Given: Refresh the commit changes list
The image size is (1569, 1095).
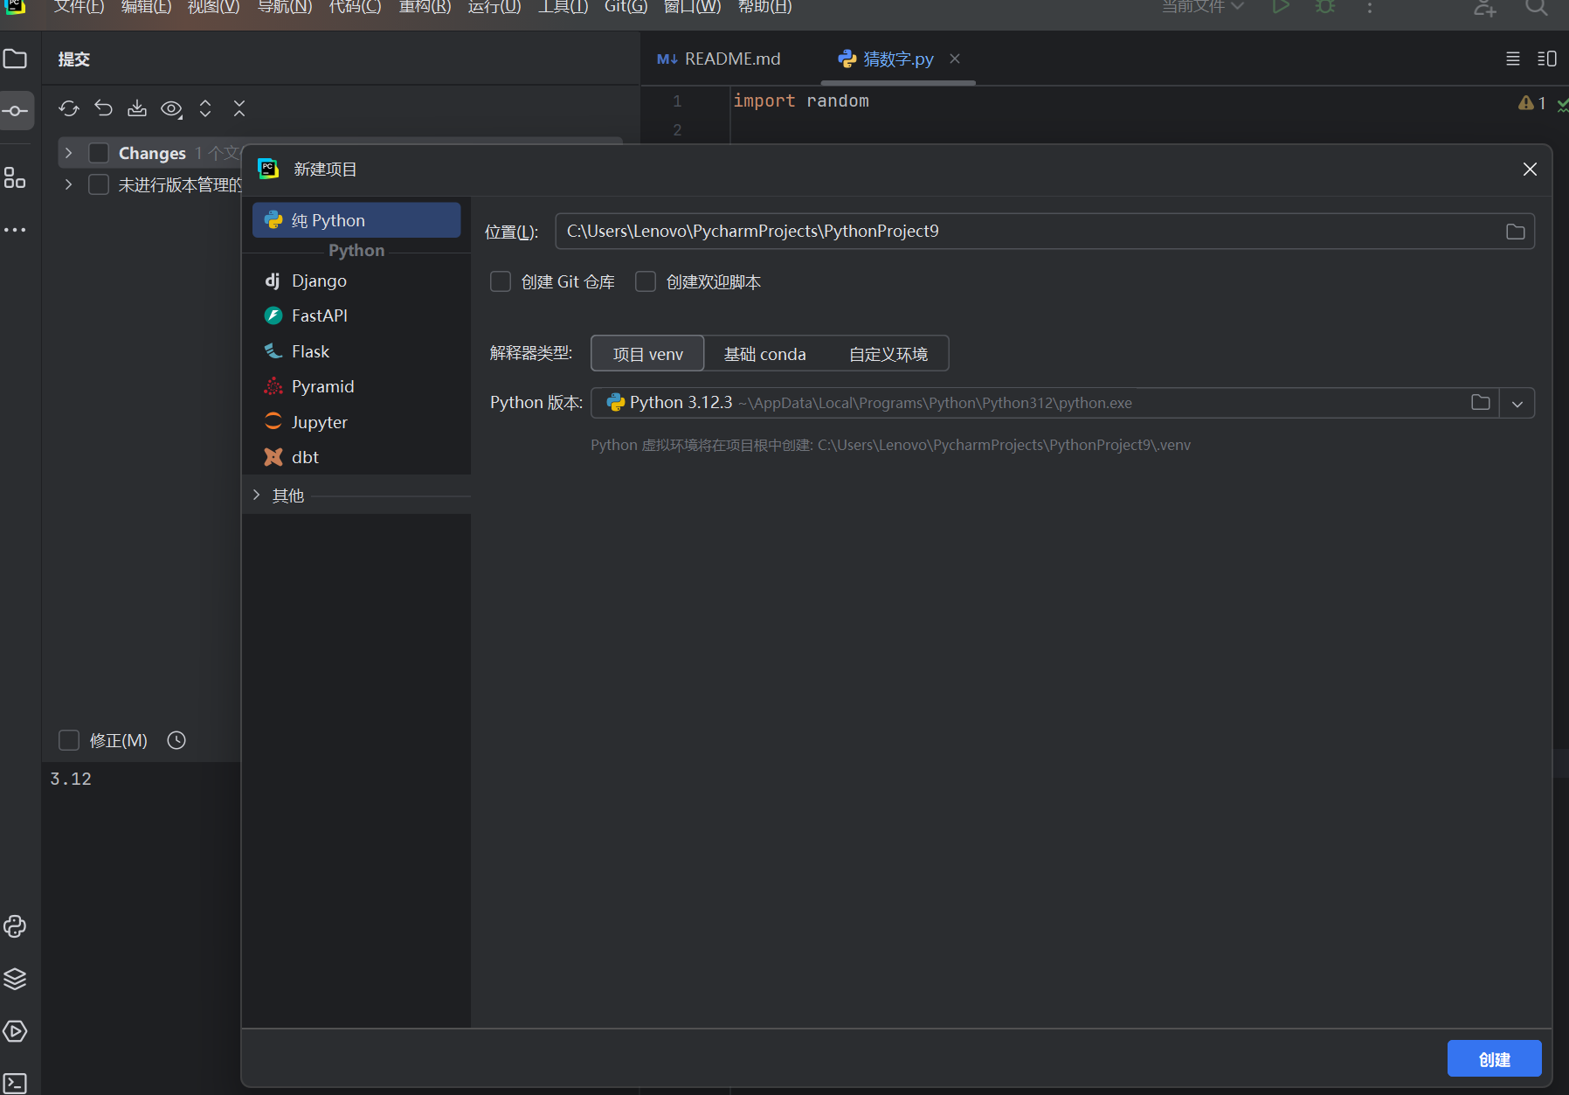Looking at the screenshot, I should pyautogui.click(x=69, y=108).
